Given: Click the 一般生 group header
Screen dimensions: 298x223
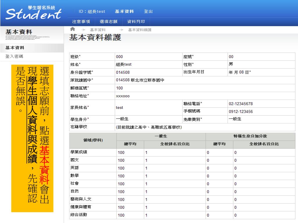Looking at the screenshot, I should coord(161,136).
